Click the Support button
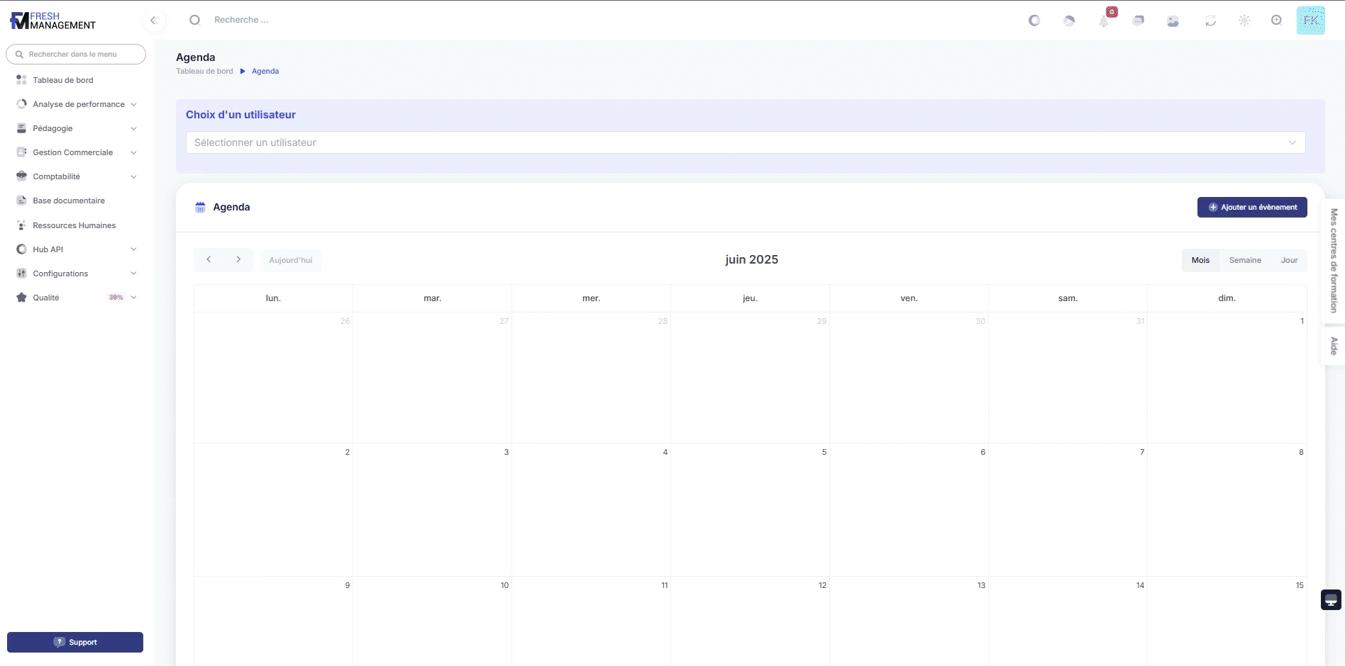1345x666 pixels. click(x=75, y=642)
